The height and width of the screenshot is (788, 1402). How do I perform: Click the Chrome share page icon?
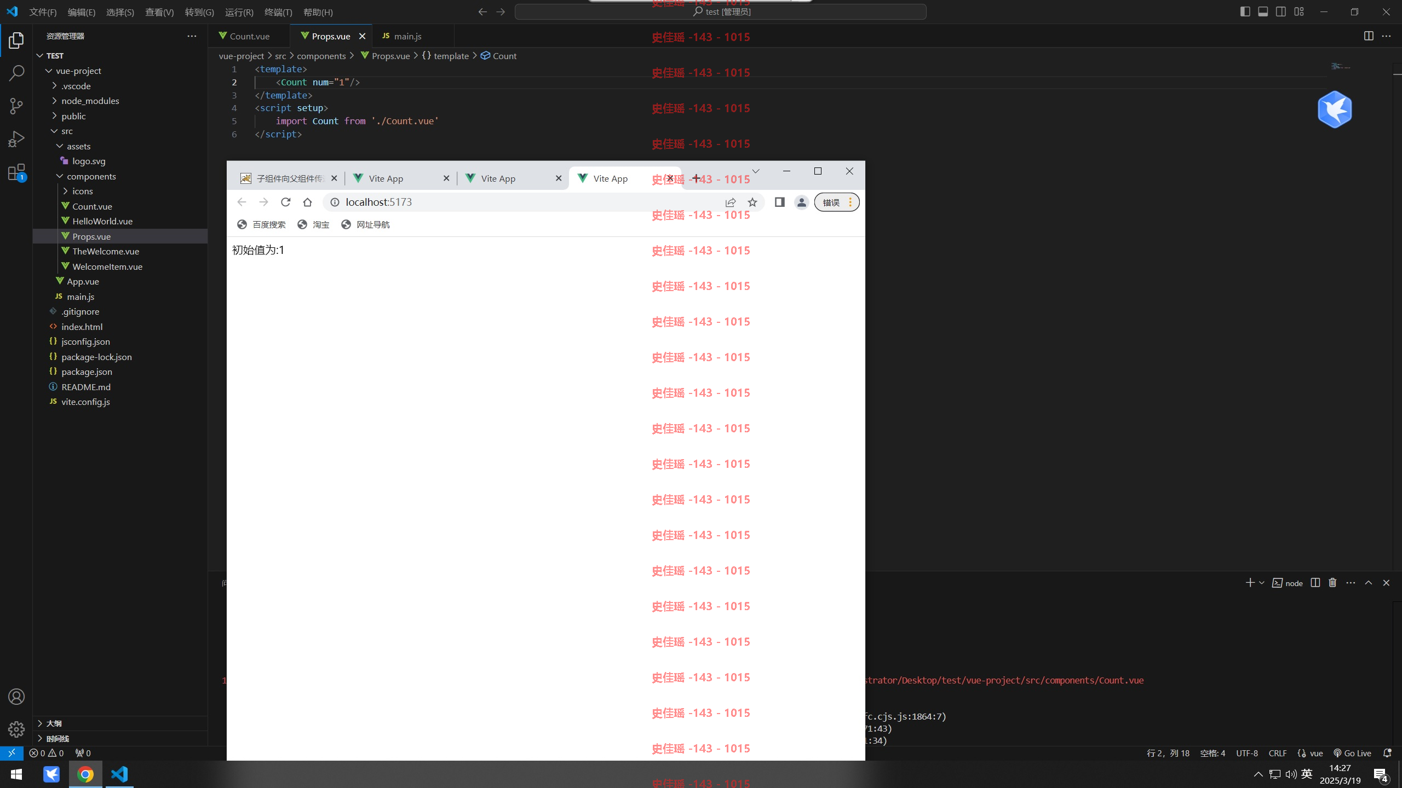[x=731, y=202]
